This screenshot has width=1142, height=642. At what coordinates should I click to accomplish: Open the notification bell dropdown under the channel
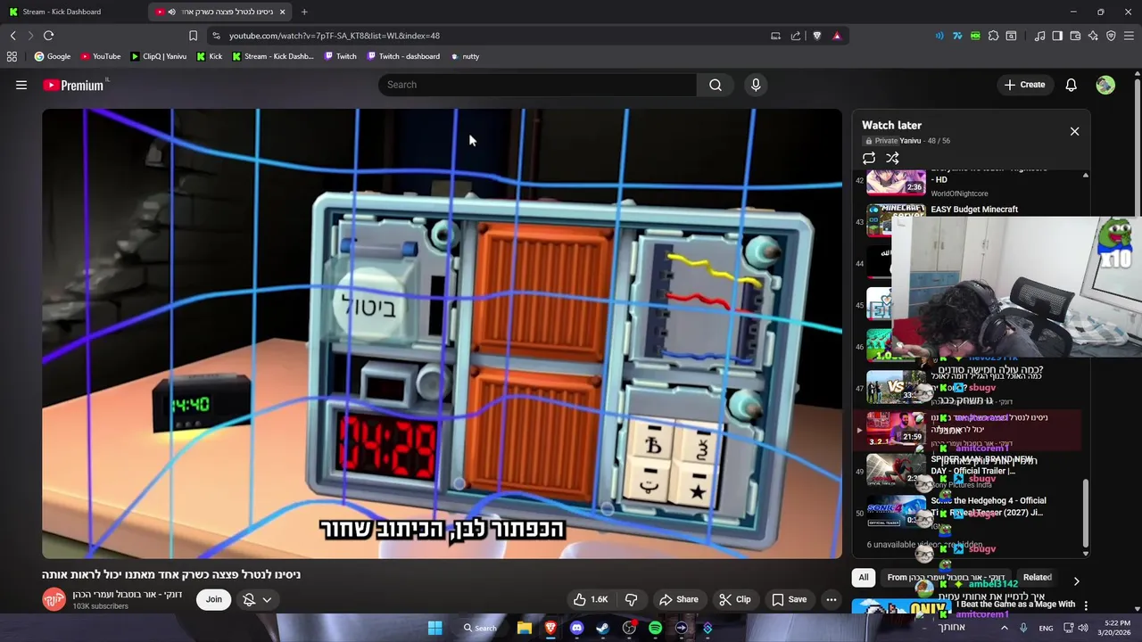256,599
